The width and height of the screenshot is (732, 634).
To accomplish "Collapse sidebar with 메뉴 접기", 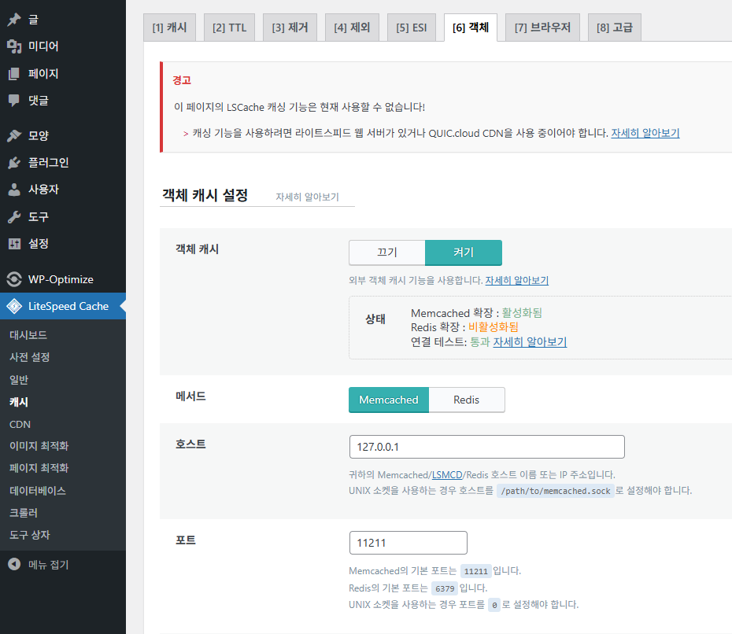I will coord(62,565).
